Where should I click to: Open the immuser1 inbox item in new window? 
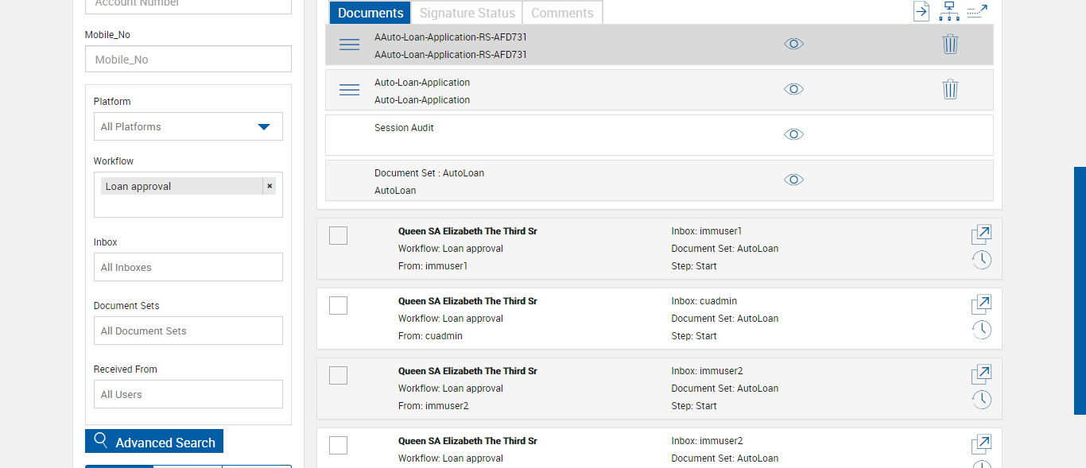point(982,234)
